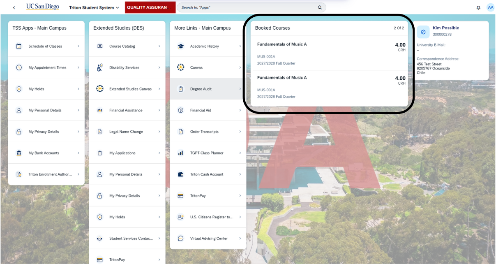Click the Course Catalog icon
The width and height of the screenshot is (496, 264).
tap(99, 46)
